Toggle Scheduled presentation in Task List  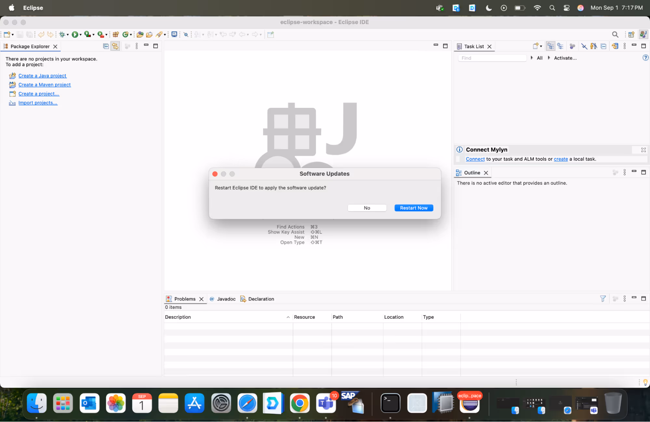[560, 46]
